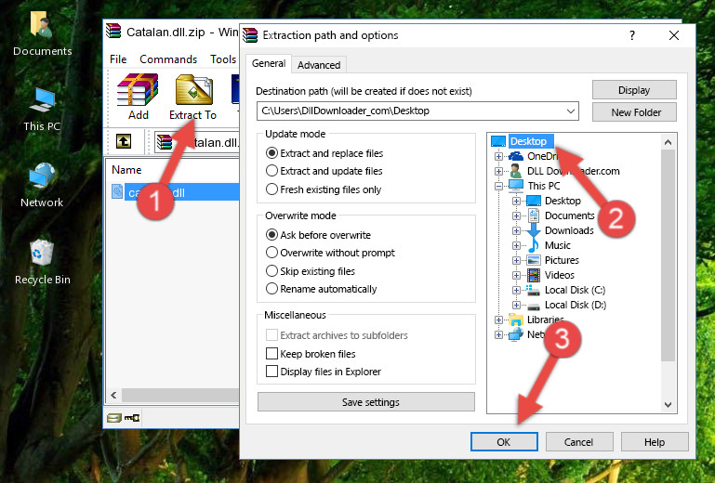Click the Help button
The height and width of the screenshot is (483, 715).
coord(654,442)
